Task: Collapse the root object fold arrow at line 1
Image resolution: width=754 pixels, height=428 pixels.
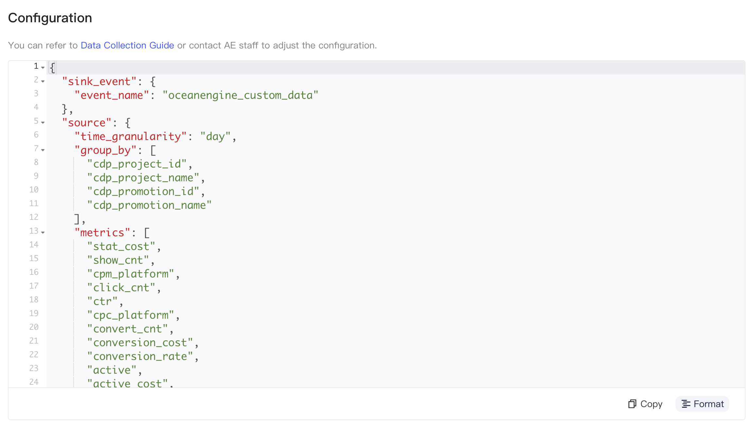Action: (43, 67)
